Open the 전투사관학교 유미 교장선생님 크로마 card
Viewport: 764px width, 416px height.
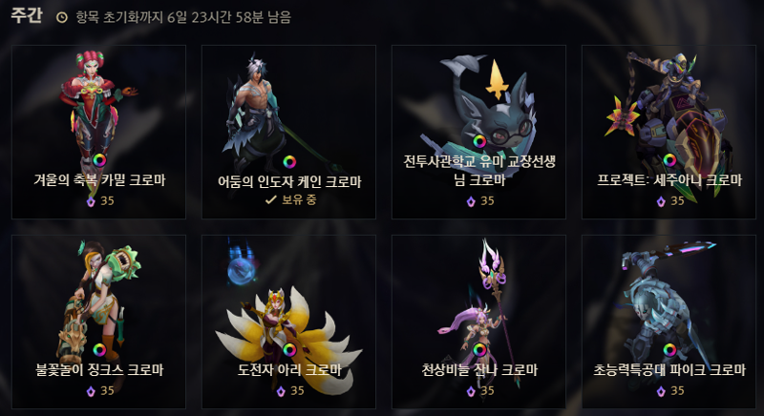click(x=479, y=132)
